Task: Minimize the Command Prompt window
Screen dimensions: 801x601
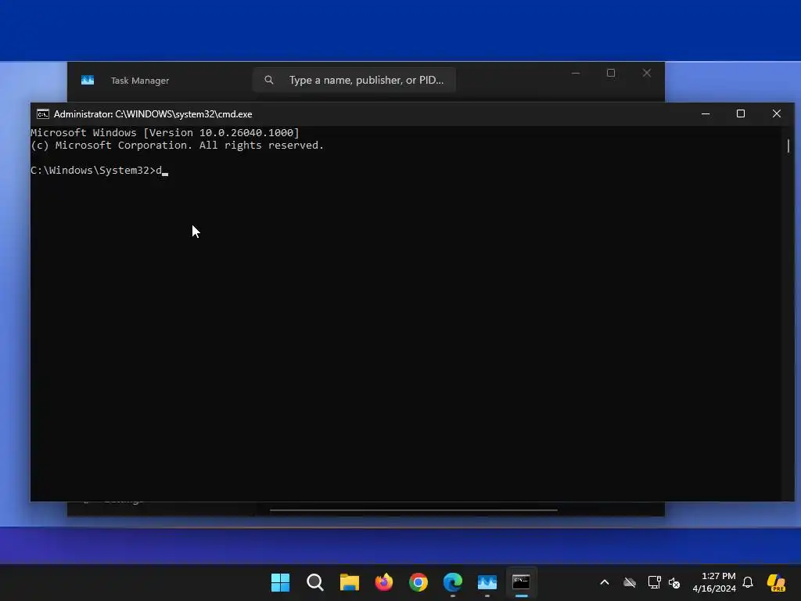Action: 706,113
